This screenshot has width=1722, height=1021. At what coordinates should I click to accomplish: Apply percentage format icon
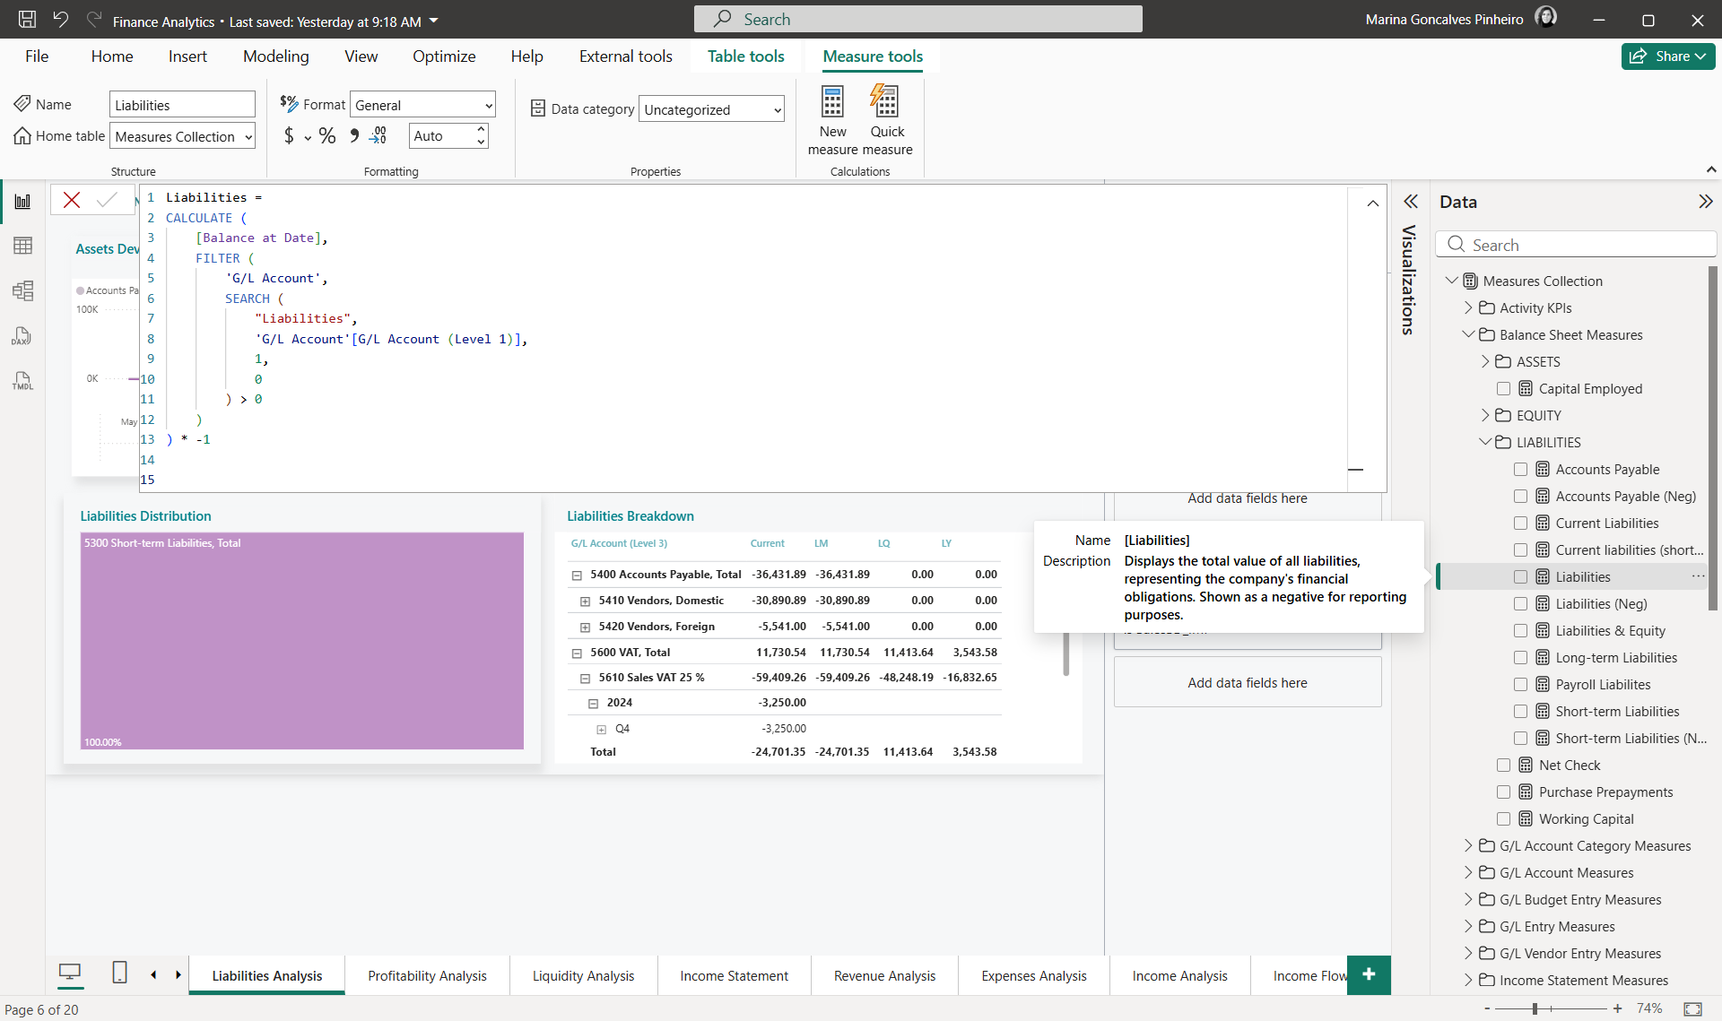[x=327, y=136]
